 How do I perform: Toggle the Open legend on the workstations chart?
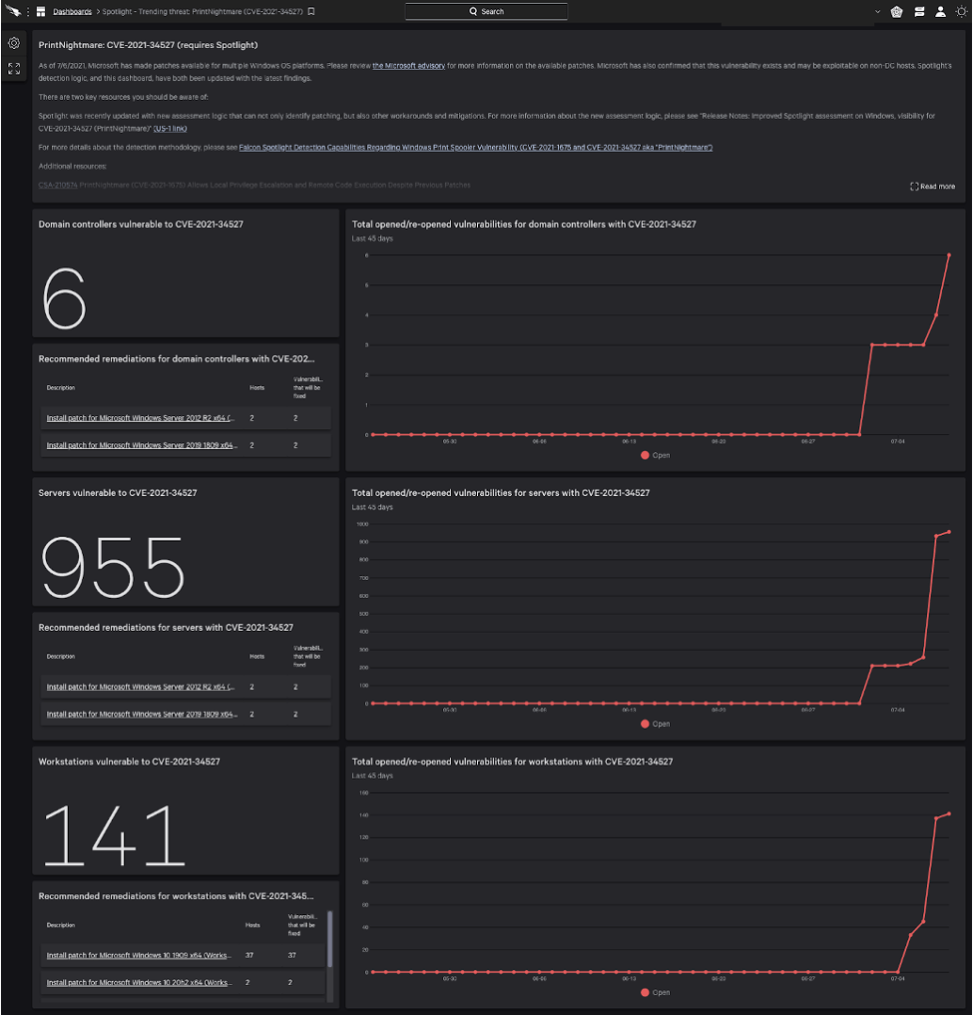tap(654, 992)
